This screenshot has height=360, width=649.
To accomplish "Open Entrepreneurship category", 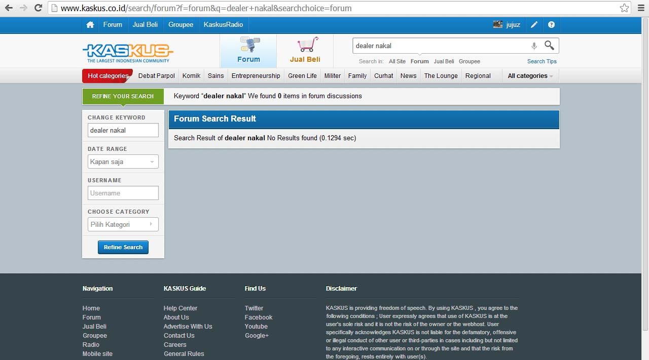I will tap(256, 76).
